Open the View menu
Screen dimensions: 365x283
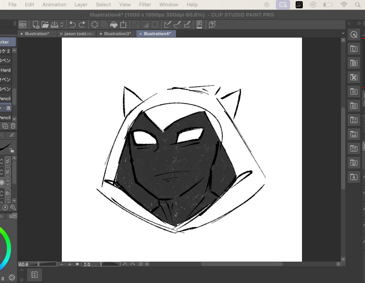(x=125, y=5)
